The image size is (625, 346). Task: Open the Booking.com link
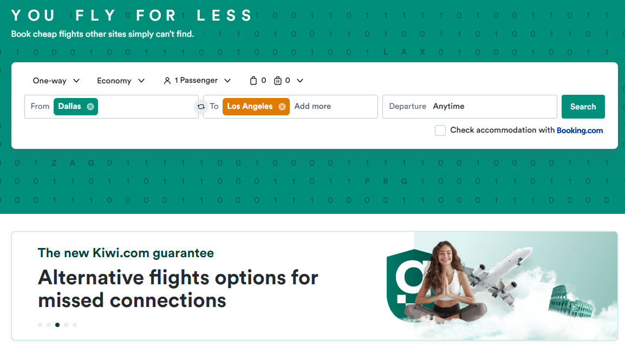580,130
